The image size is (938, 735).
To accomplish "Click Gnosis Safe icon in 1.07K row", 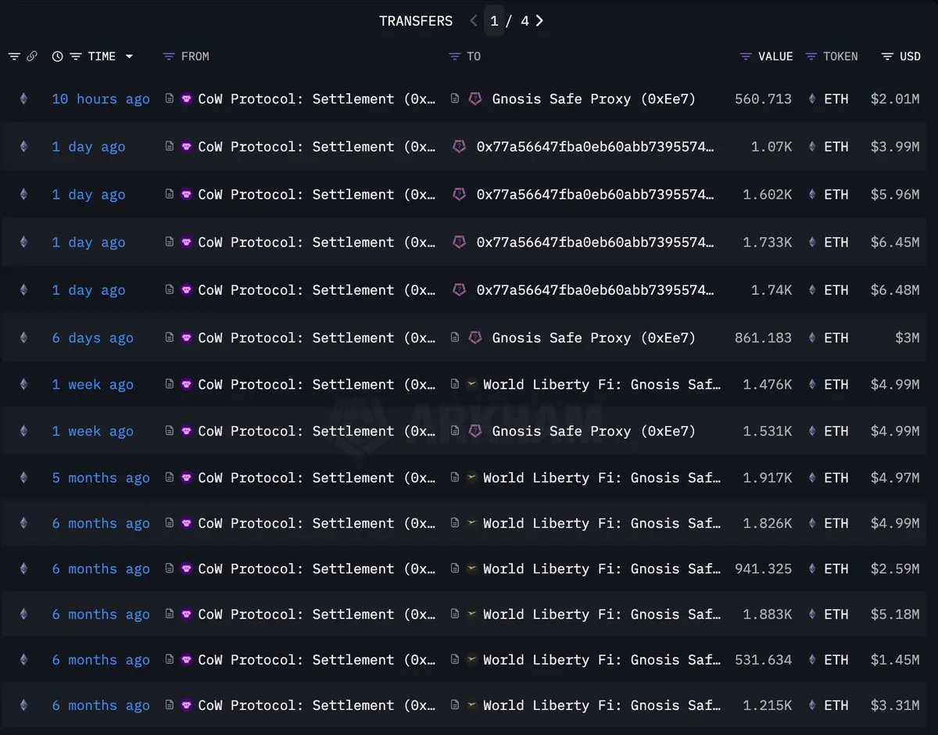I will coord(460,146).
